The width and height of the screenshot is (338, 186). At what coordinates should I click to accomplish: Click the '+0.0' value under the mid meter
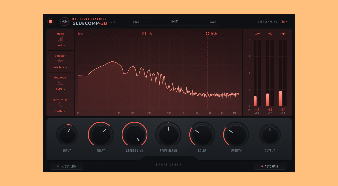click(x=270, y=113)
